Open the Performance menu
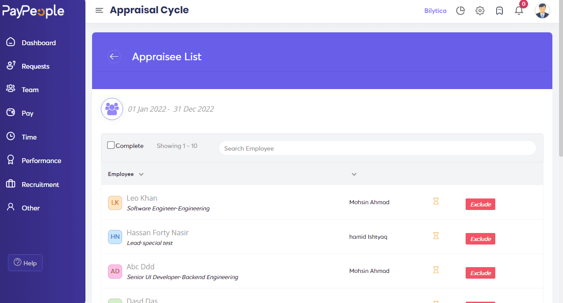 tap(42, 160)
